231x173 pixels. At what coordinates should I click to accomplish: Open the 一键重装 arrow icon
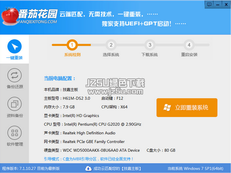14,46
